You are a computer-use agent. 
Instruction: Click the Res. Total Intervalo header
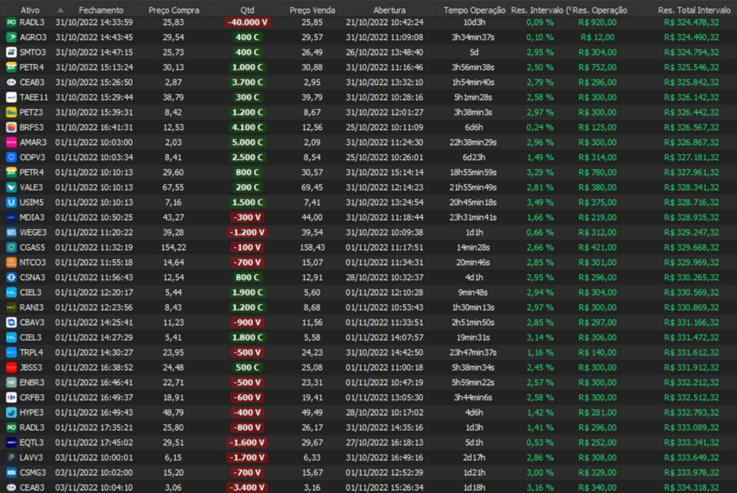[694, 10]
